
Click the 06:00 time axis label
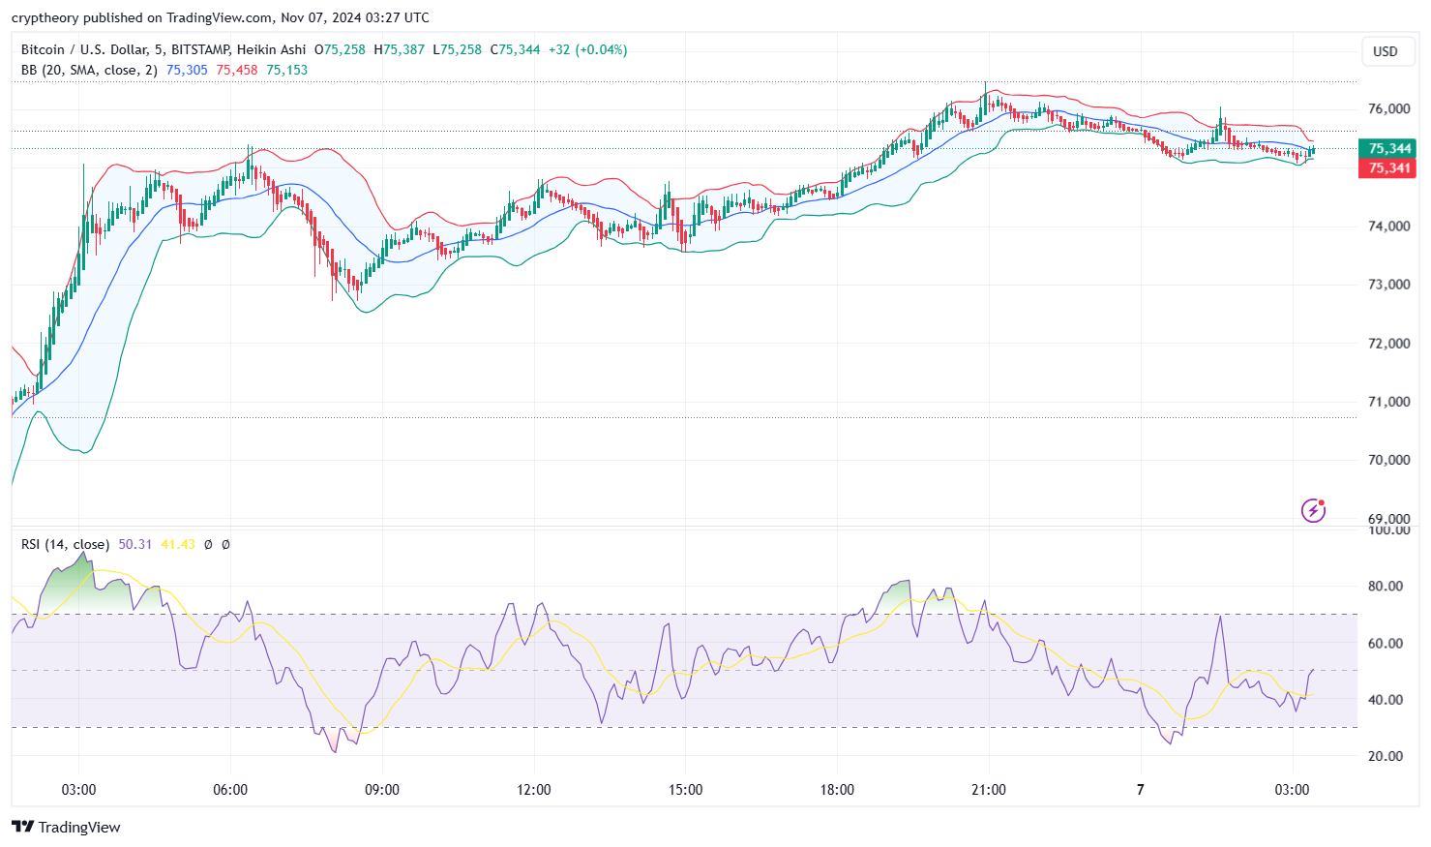[230, 790]
